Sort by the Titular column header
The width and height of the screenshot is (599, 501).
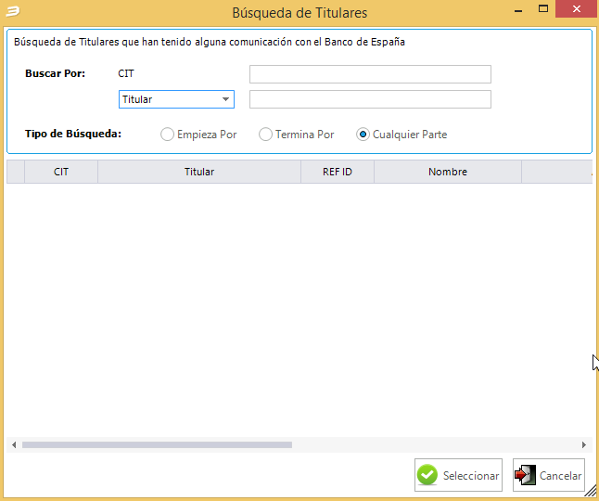click(x=199, y=172)
